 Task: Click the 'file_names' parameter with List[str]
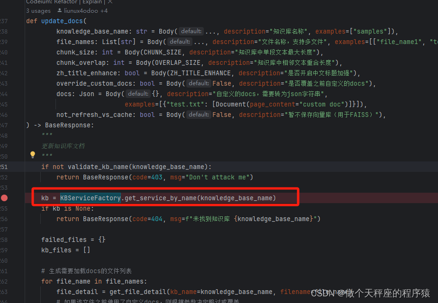pos(75,42)
